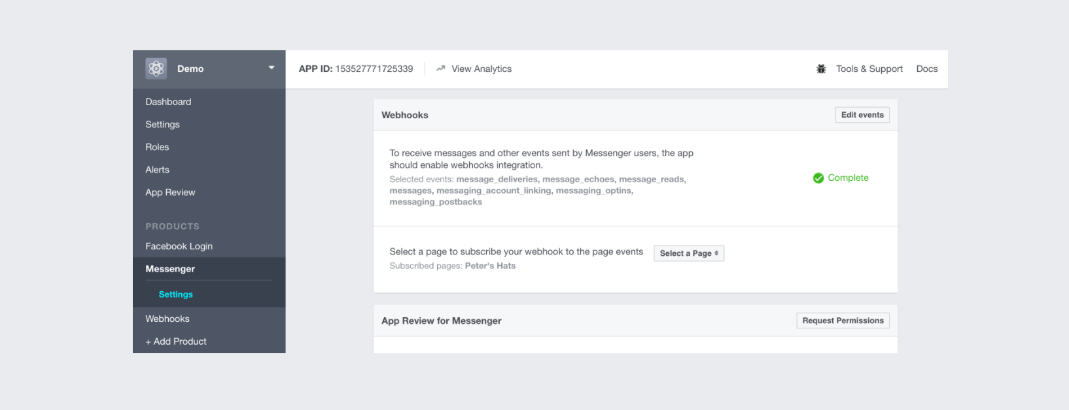Image resolution: width=1069 pixels, height=410 pixels.
Task: Click the Demo app atom icon
Action: [x=156, y=69]
